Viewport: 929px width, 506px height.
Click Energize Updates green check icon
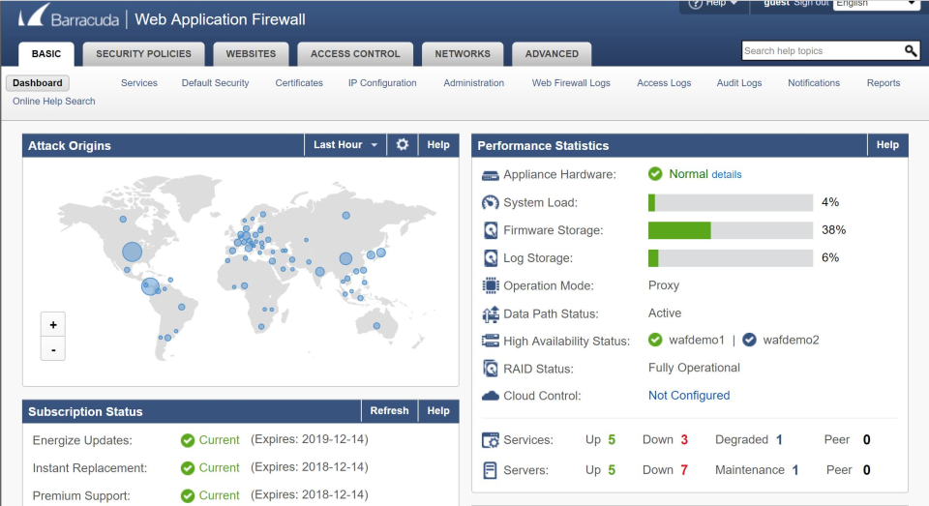(188, 440)
